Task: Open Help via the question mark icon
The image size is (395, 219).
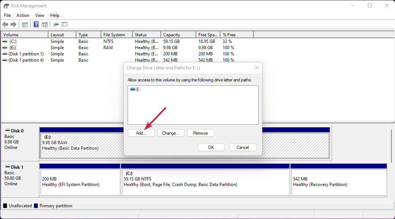Action: [36, 25]
